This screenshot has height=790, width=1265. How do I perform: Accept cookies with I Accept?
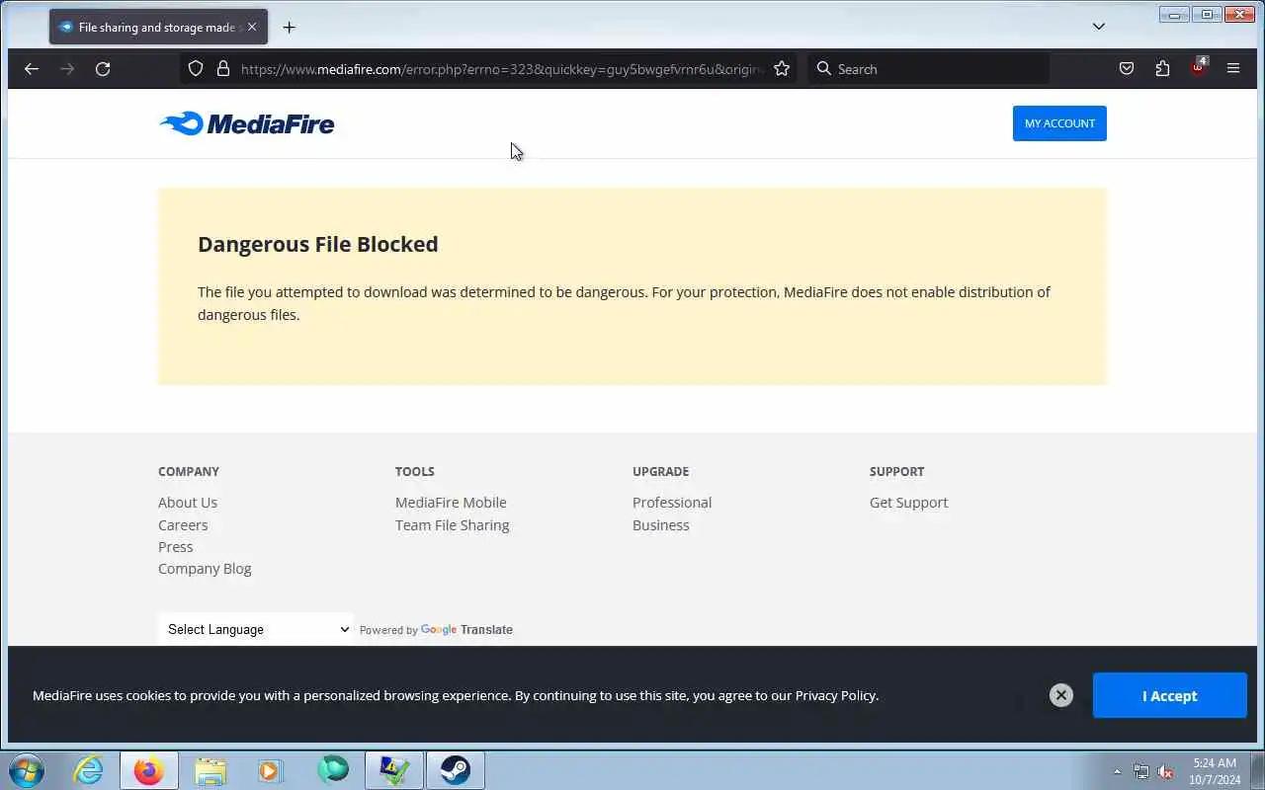tap(1169, 695)
